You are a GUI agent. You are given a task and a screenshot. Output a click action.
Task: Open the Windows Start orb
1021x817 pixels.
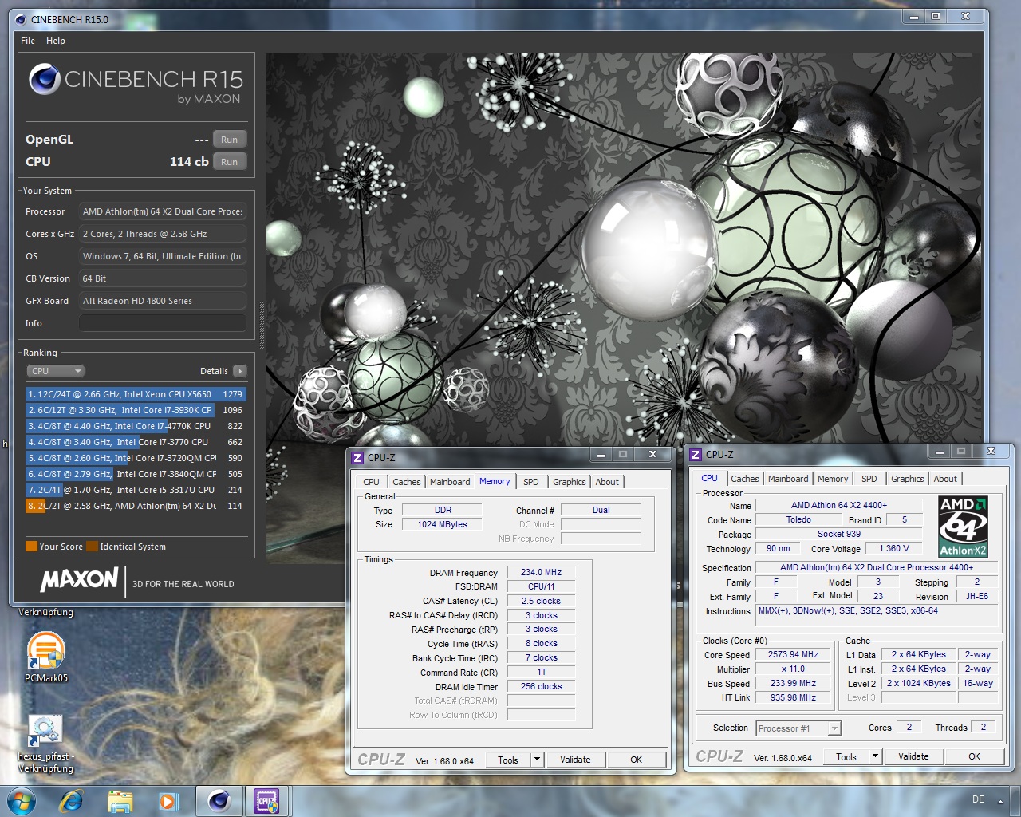[22, 800]
